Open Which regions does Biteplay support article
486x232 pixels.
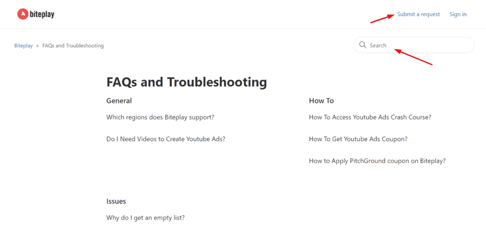click(x=160, y=117)
